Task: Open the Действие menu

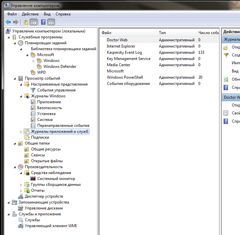Action: [30, 14]
